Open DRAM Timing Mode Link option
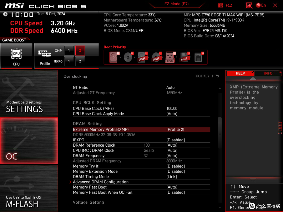 click(x=171, y=177)
